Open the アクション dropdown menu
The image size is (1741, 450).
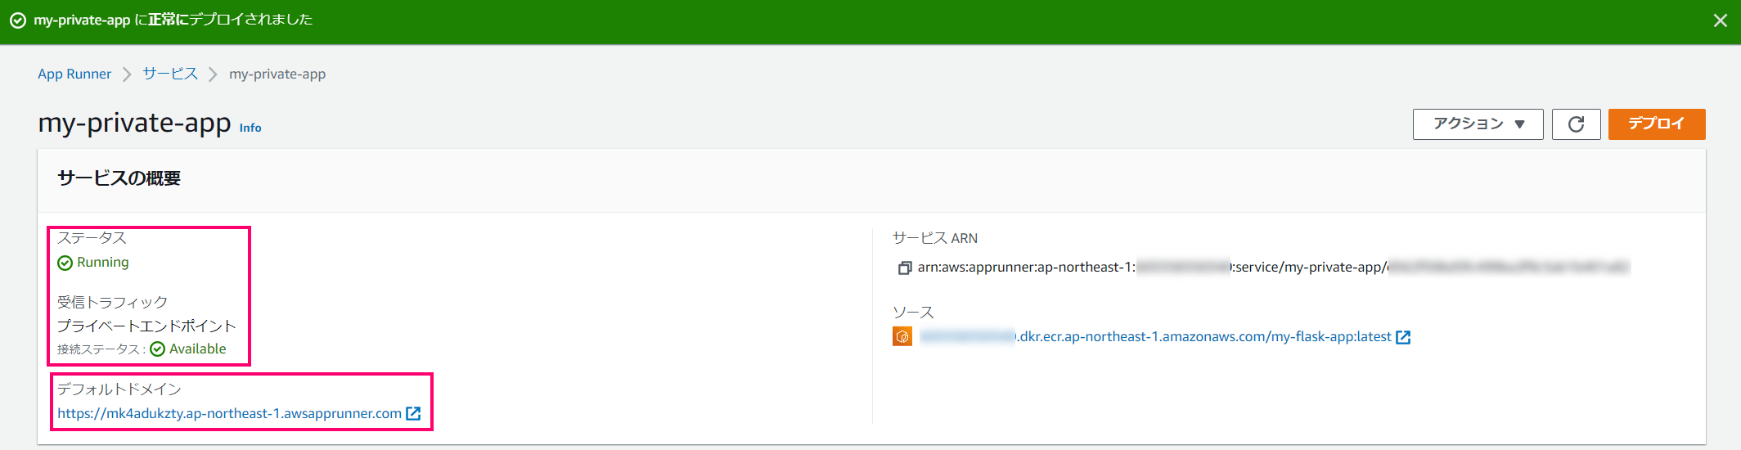[x=1478, y=124]
